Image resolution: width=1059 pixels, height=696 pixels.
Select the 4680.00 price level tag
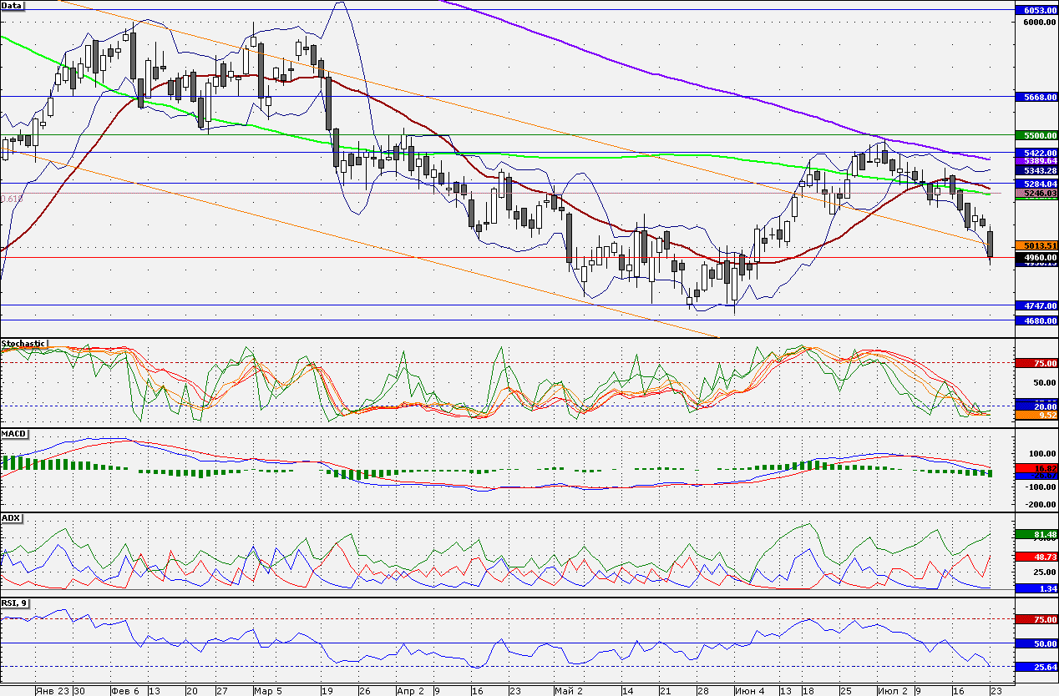[x=1036, y=320]
